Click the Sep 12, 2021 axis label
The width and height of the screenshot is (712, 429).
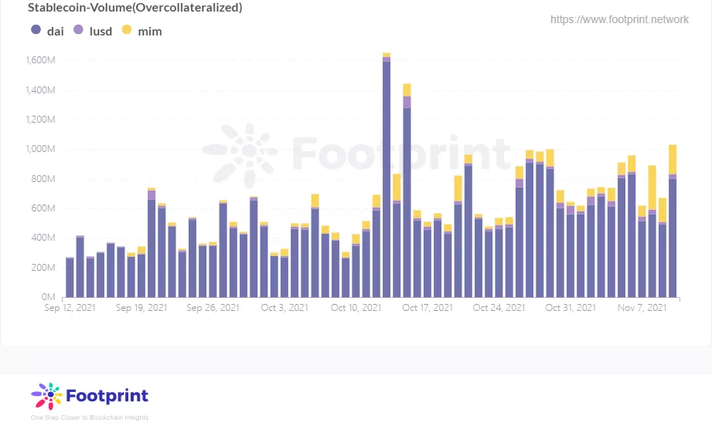[x=70, y=308]
